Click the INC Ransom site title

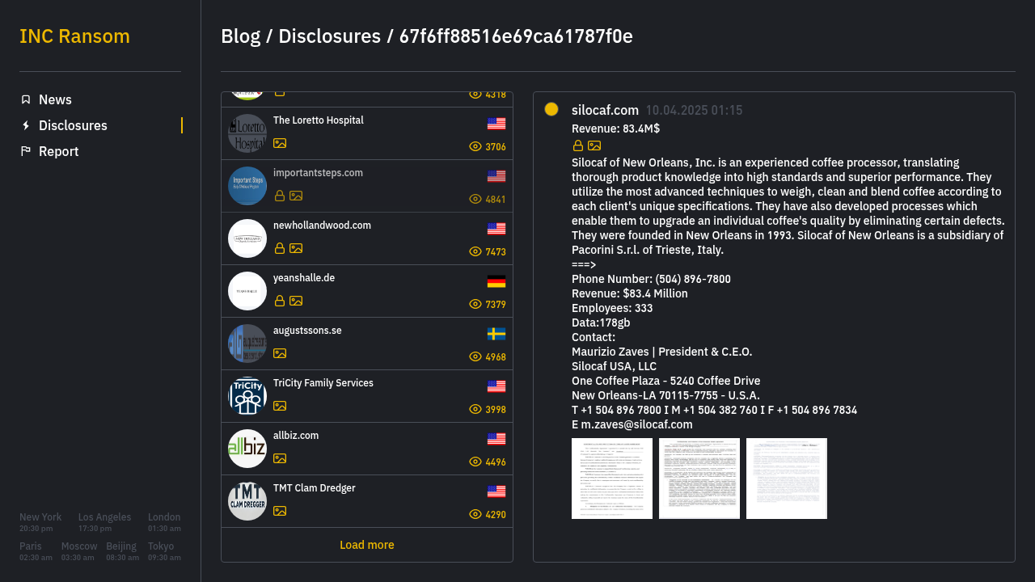point(74,36)
